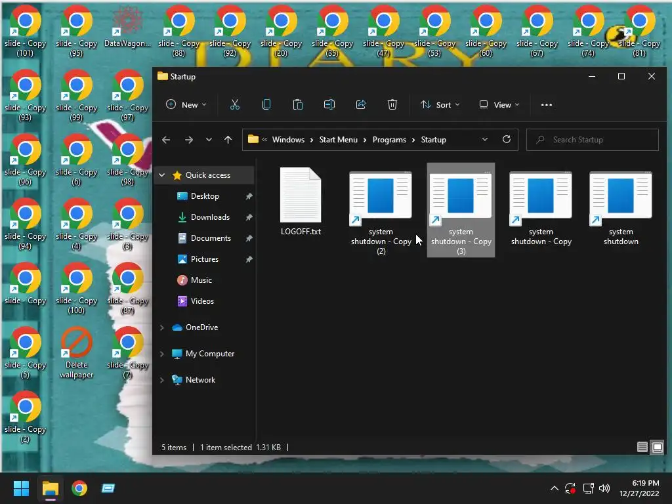Click the Rename icon in toolbar
Image resolution: width=672 pixels, height=504 pixels.
click(x=329, y=104)
